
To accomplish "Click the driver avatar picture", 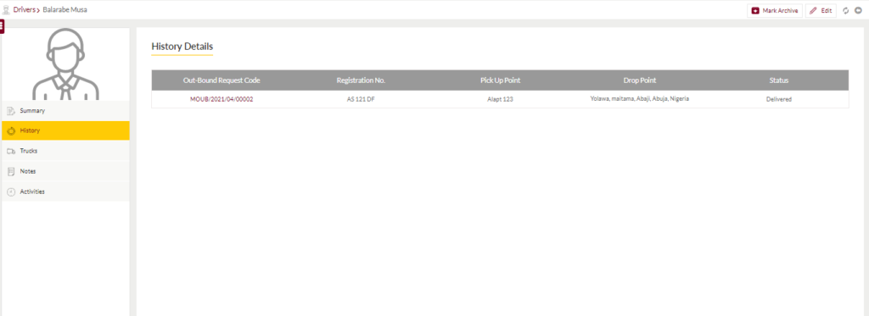I will click(x=65, y=64).
